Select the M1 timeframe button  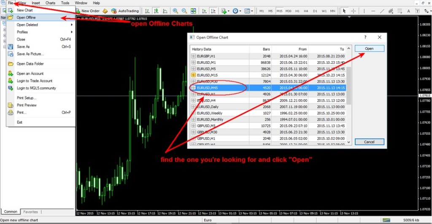[262, 11]
